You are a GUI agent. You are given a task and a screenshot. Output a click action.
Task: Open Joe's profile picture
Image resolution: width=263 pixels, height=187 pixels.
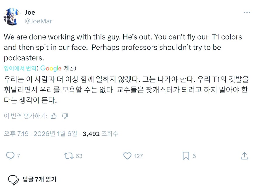pos(12,16)
